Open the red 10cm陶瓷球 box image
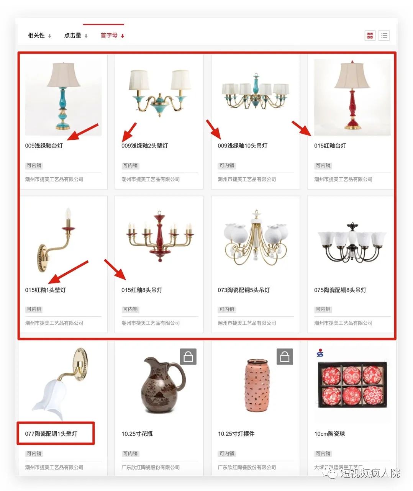Screen dimensions: 413x491 [x=352, y=384]
